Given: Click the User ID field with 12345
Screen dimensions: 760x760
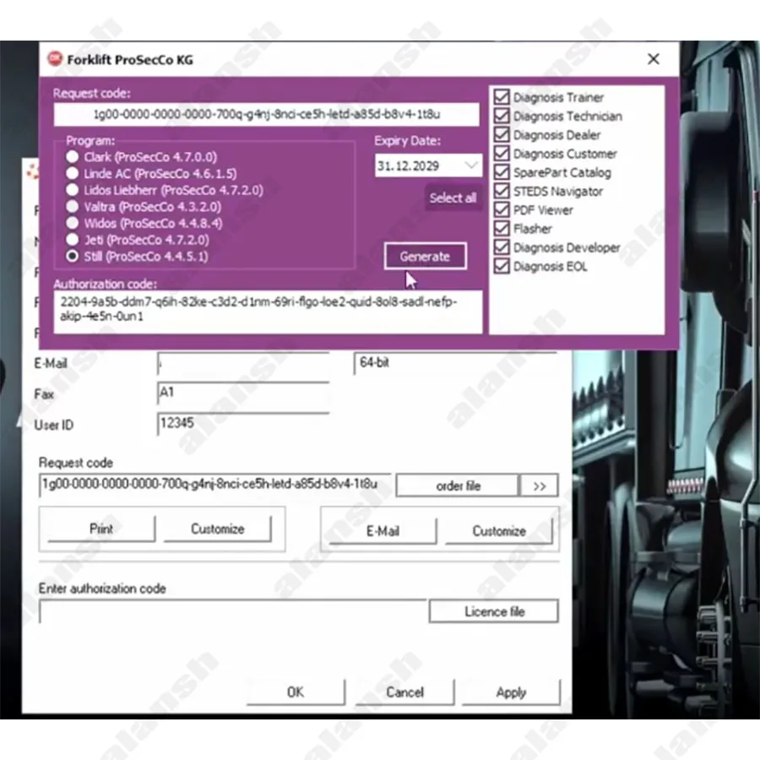Looking at the screenshot, I should 243,424.
